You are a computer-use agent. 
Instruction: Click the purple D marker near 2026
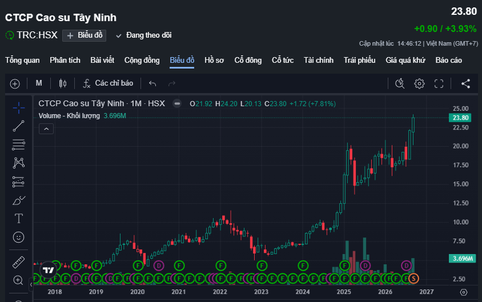[407, 265]
